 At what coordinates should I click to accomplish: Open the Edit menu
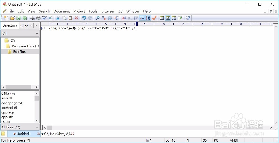[21, 11]
